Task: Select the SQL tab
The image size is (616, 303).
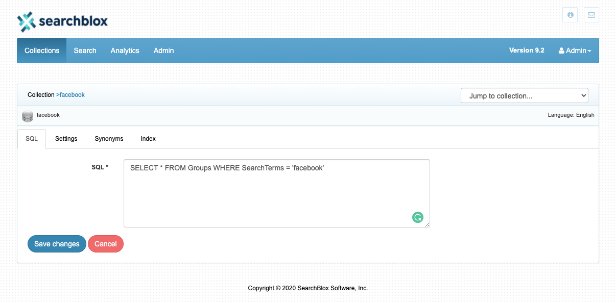Action: [x=32, y=139]
